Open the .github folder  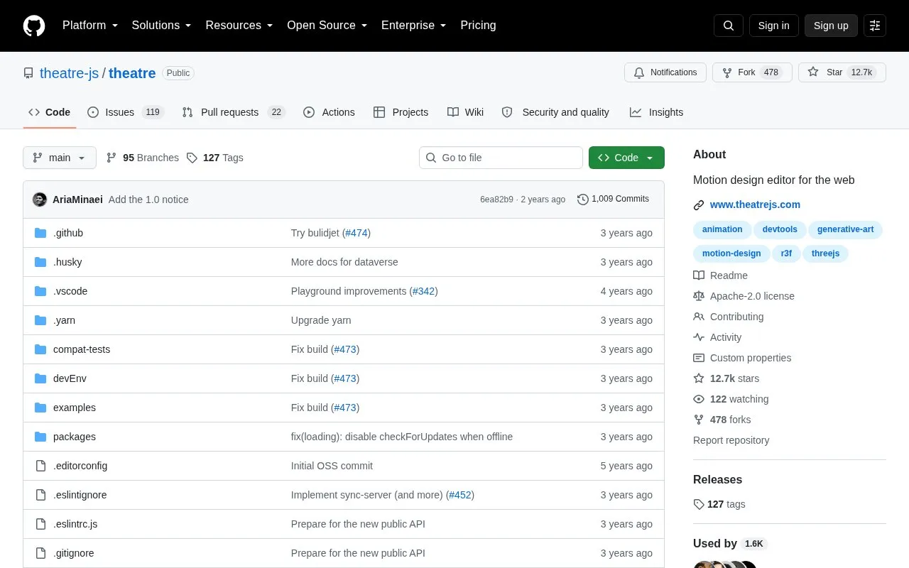(68, 233)
